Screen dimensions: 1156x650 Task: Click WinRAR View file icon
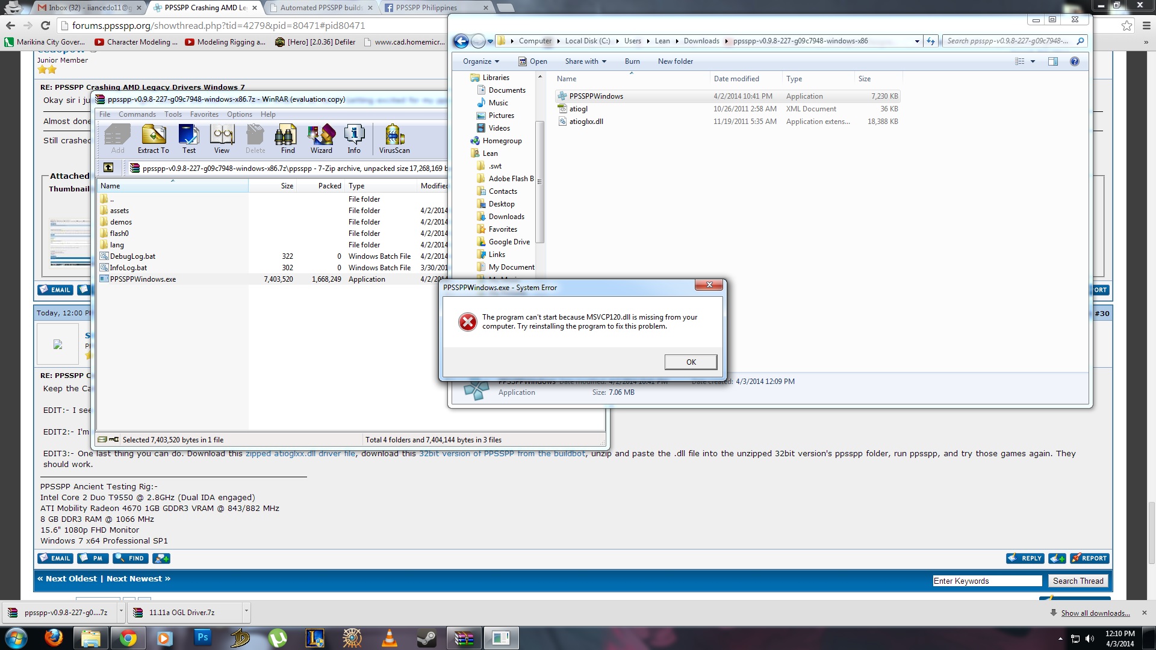coord(222,138)
